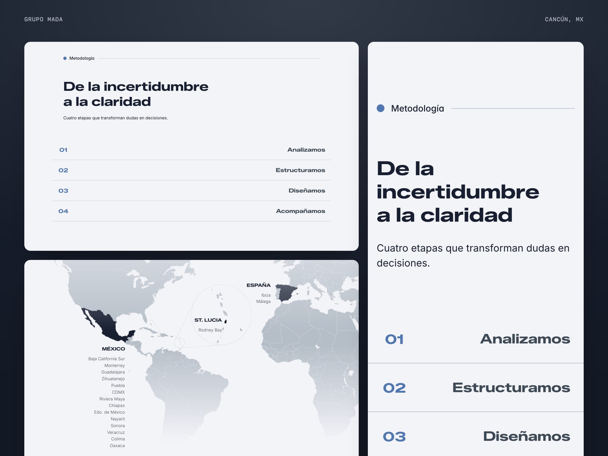Screen dimensions: 608x456
Task: Select Edo. de México in list
Action: coord(110,412)
